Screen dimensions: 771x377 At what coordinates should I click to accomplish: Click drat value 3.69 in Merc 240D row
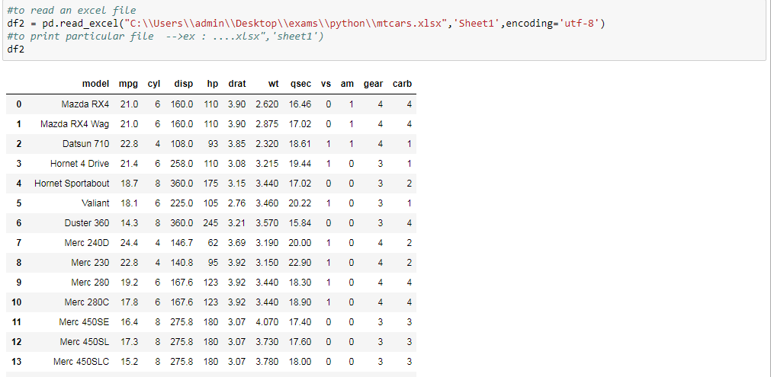pyautogui.click(x=237, y=242)
